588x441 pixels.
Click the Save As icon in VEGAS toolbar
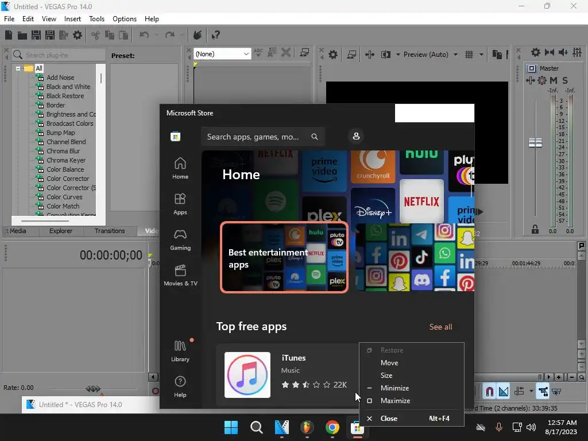pyautogui.click(x=50, y=35)
